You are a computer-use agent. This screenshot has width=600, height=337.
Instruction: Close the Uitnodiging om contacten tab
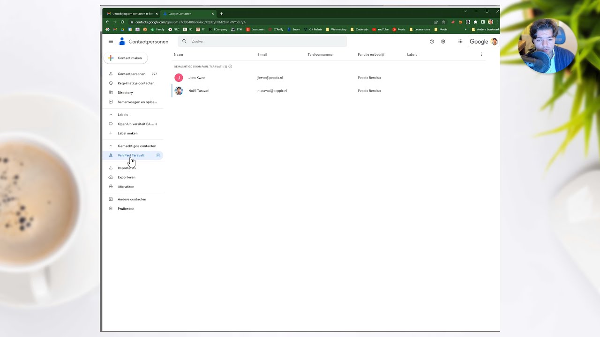157,14
